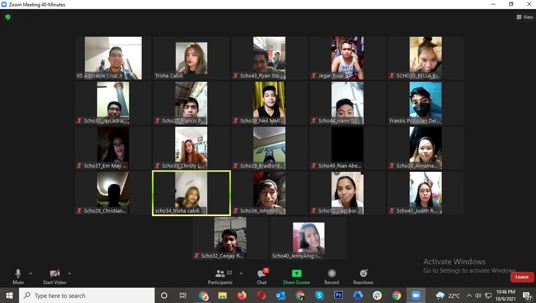This screenshot has height=303, width=536.
Task: Mute the microphone
Action: [x=18, y=277]
